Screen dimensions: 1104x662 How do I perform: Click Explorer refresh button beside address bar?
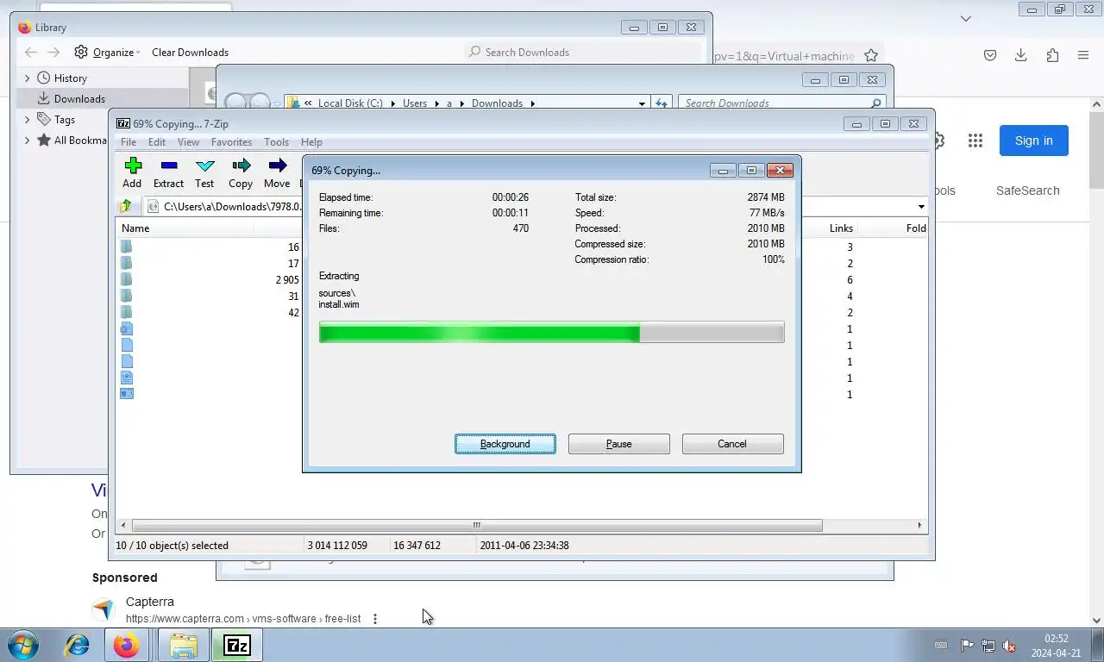662,103
